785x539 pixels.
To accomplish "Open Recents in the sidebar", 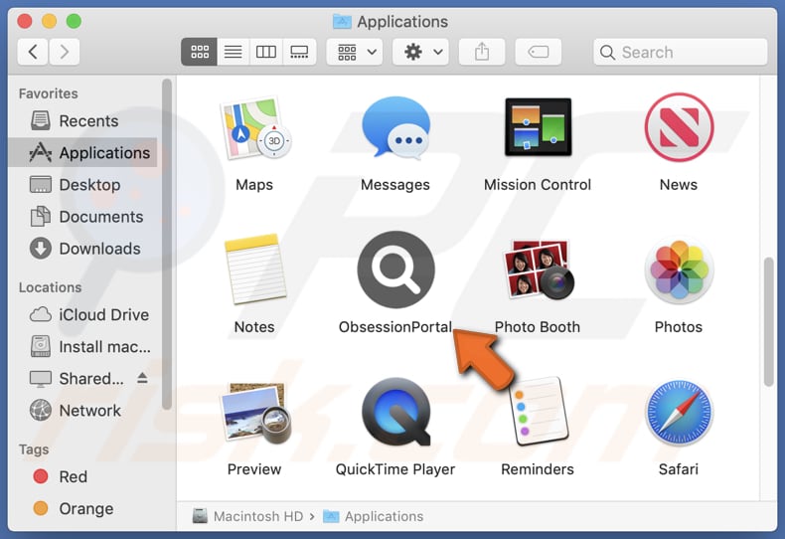I will click(x=83, y=120).
